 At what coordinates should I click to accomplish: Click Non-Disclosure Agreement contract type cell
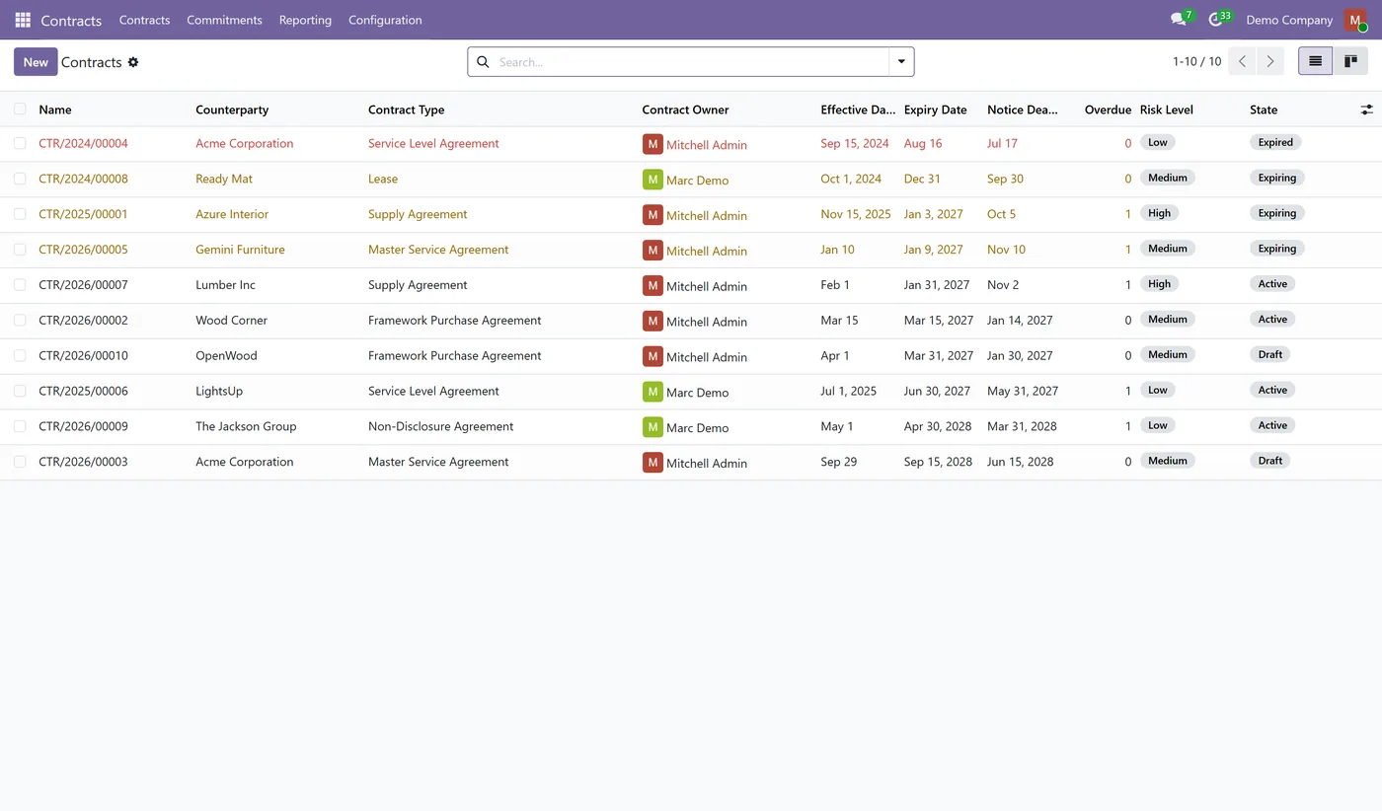point(440,427)
